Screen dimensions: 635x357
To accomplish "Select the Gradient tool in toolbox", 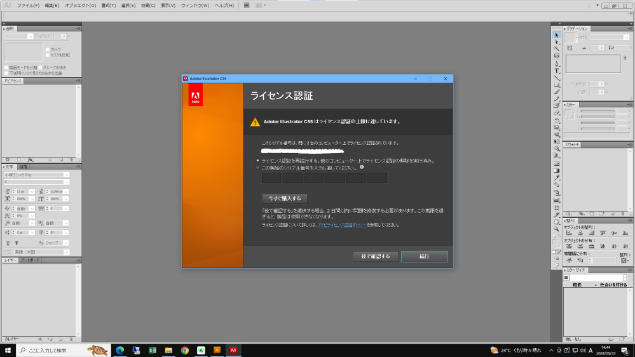I will (x=556, y=171).
